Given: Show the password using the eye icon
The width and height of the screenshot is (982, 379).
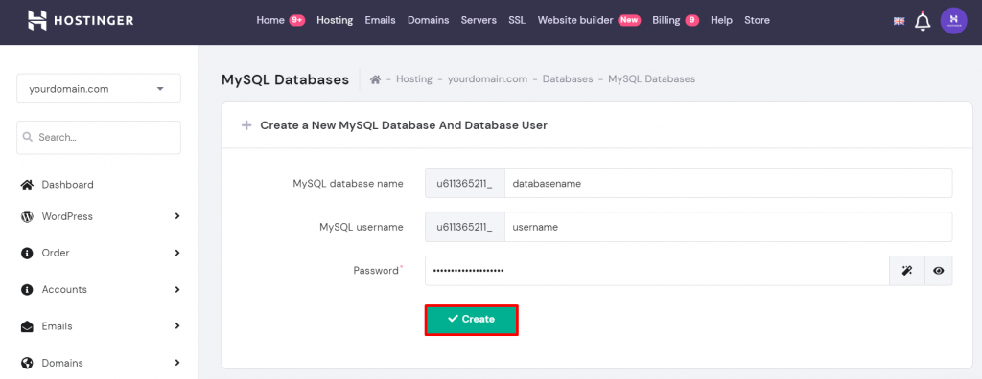Looking at the screenshot, I should coord(938,271).
